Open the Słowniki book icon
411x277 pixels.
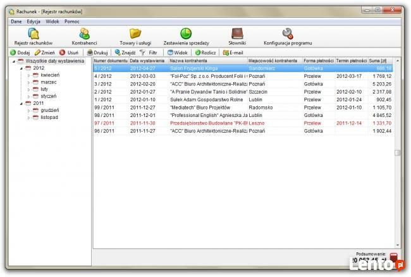(236, 37)
